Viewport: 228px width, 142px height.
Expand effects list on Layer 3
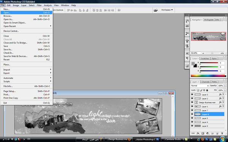click(223, 94)
